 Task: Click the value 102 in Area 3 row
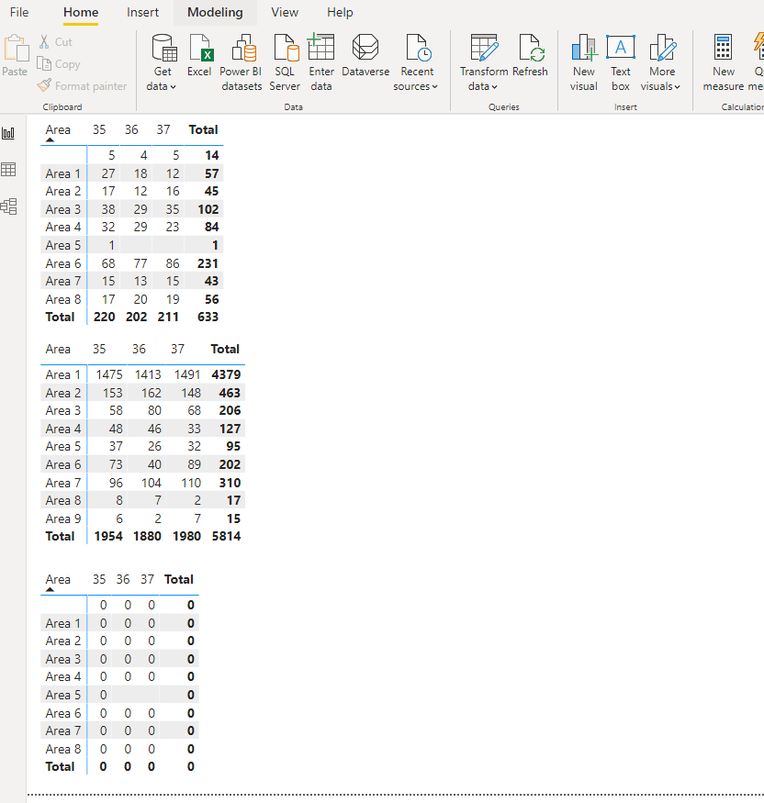tap(208, 209)
